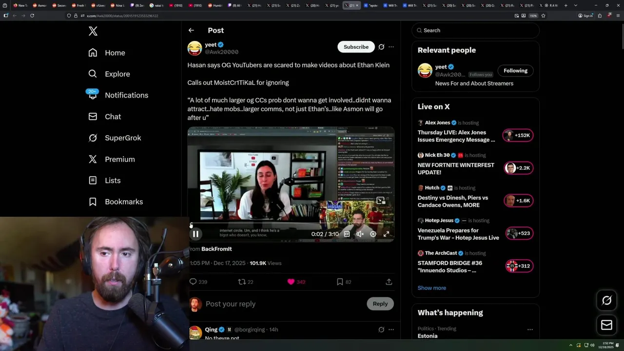Toggle video captions
624x351 pixels.
[x=347, y=234]
